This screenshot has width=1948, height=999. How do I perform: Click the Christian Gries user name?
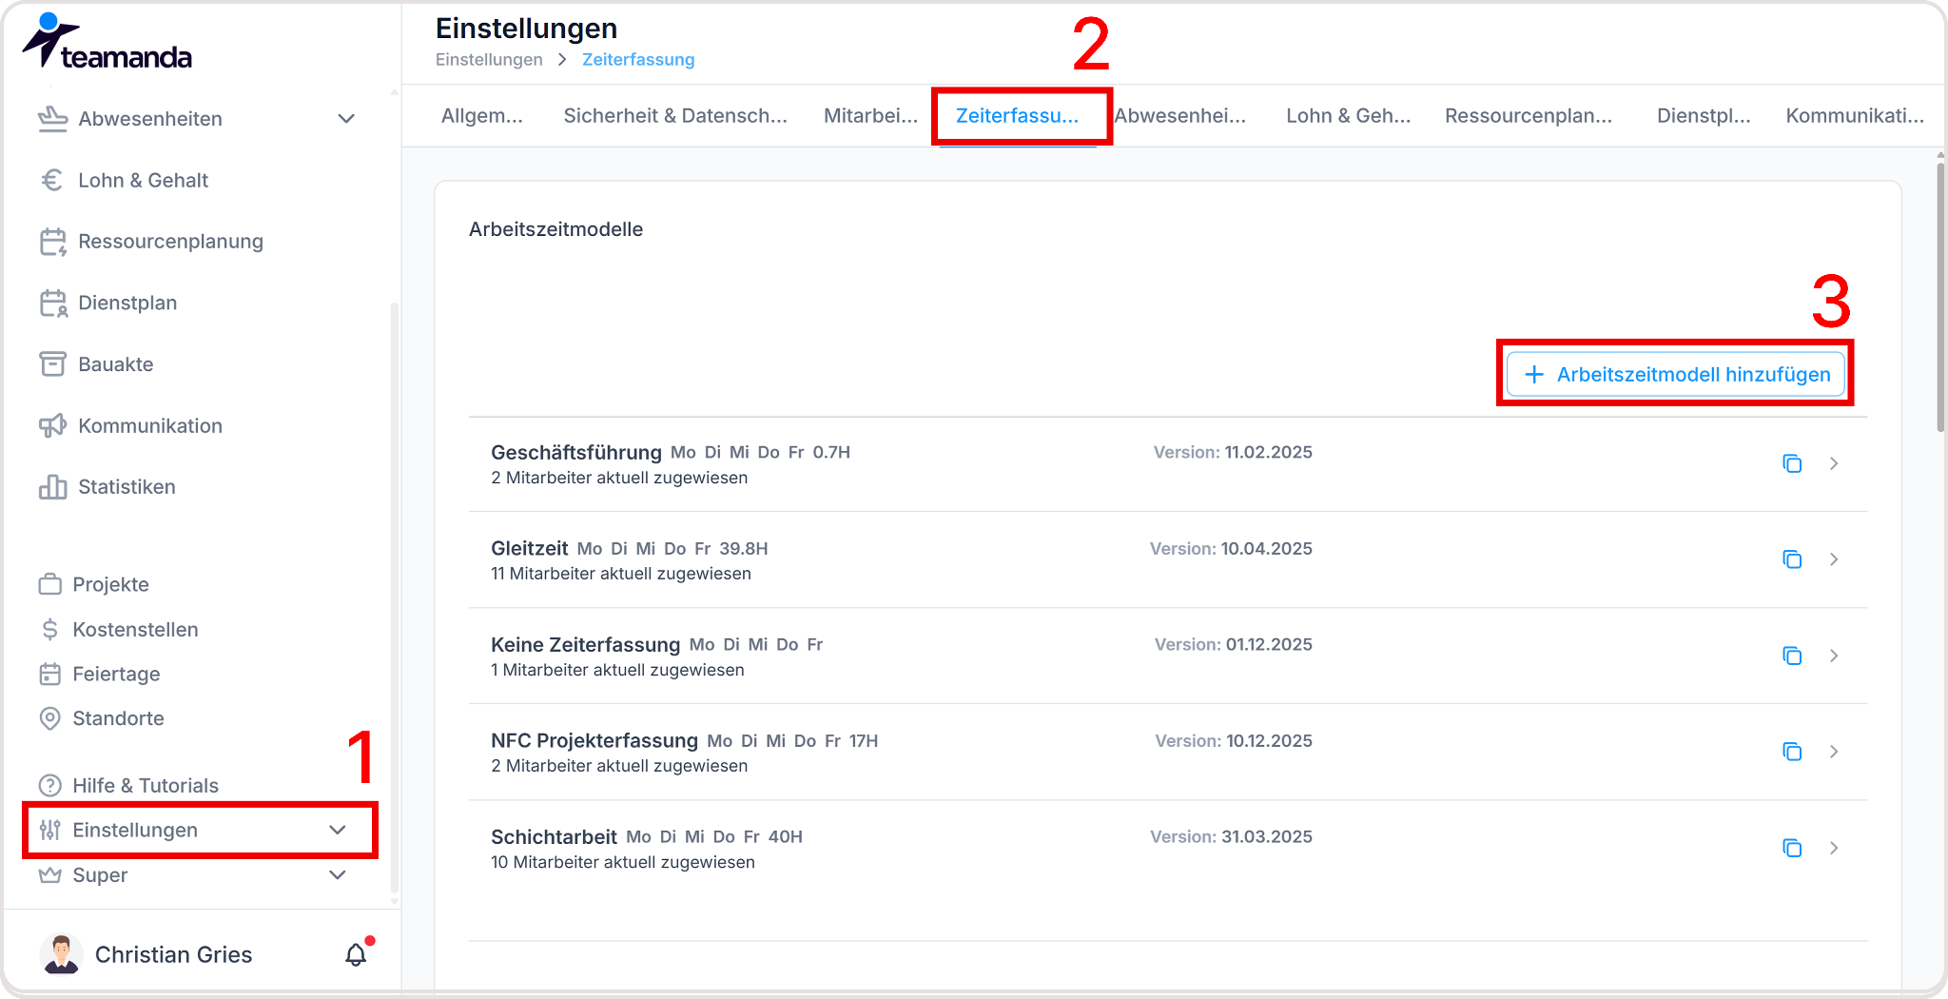point(173,954)
